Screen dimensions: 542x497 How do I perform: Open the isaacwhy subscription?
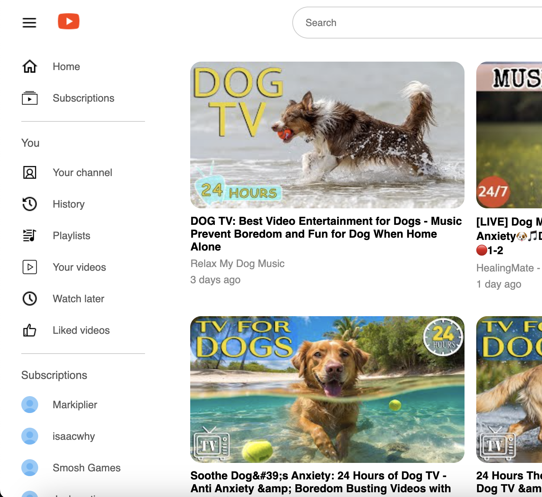point(74,436)
